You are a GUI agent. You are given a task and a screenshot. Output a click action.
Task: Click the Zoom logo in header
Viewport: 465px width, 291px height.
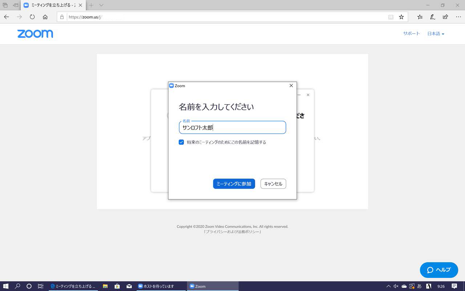[x=35, y=34]
